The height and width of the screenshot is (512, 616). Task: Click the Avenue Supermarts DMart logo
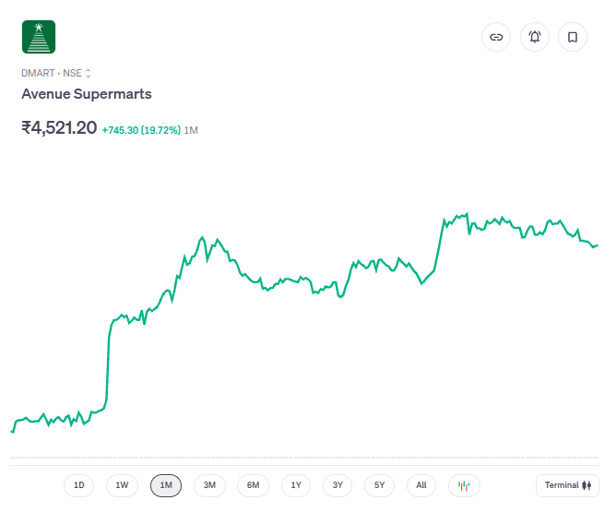click(x=39, y=37)
